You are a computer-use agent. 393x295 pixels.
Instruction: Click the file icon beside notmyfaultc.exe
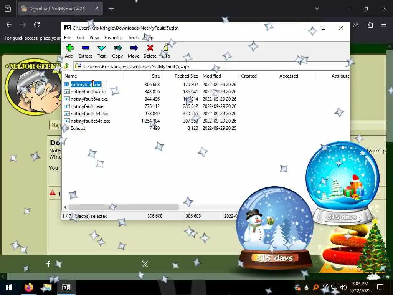(66, 106)
